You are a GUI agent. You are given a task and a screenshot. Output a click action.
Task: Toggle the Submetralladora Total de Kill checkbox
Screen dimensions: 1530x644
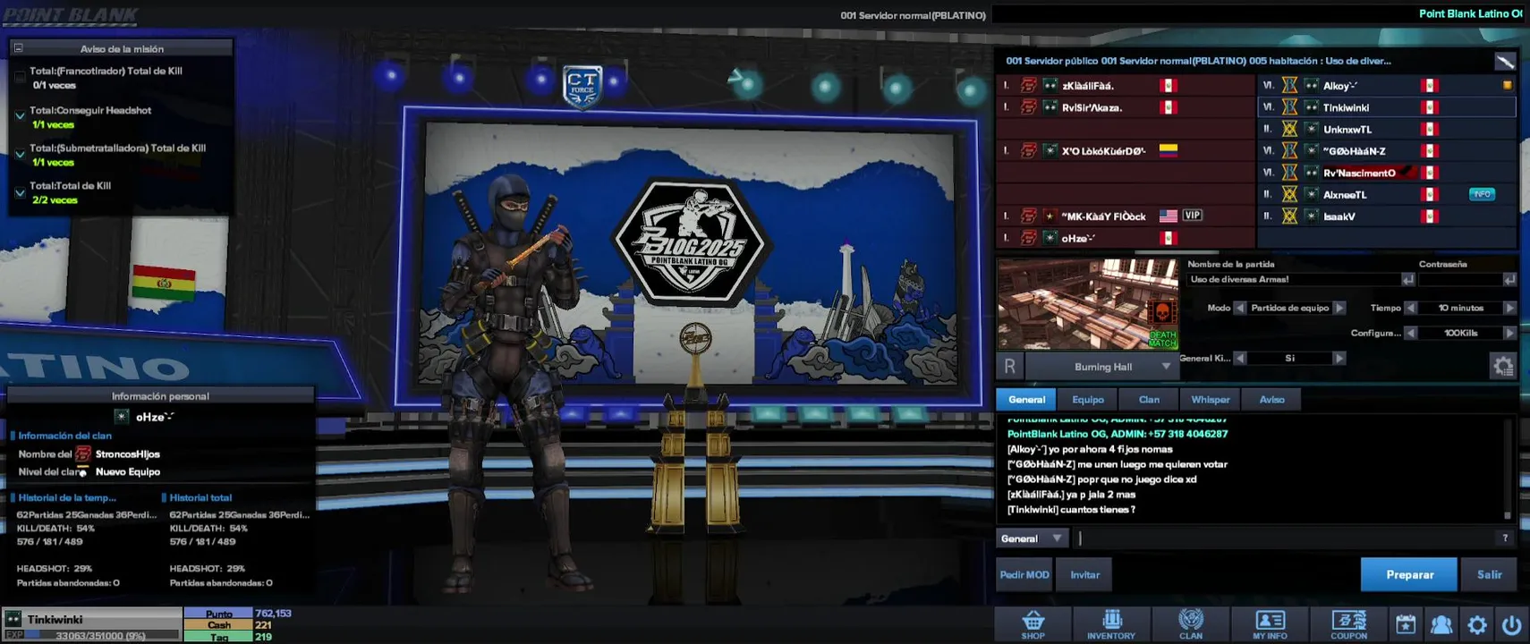pos(20,154)
